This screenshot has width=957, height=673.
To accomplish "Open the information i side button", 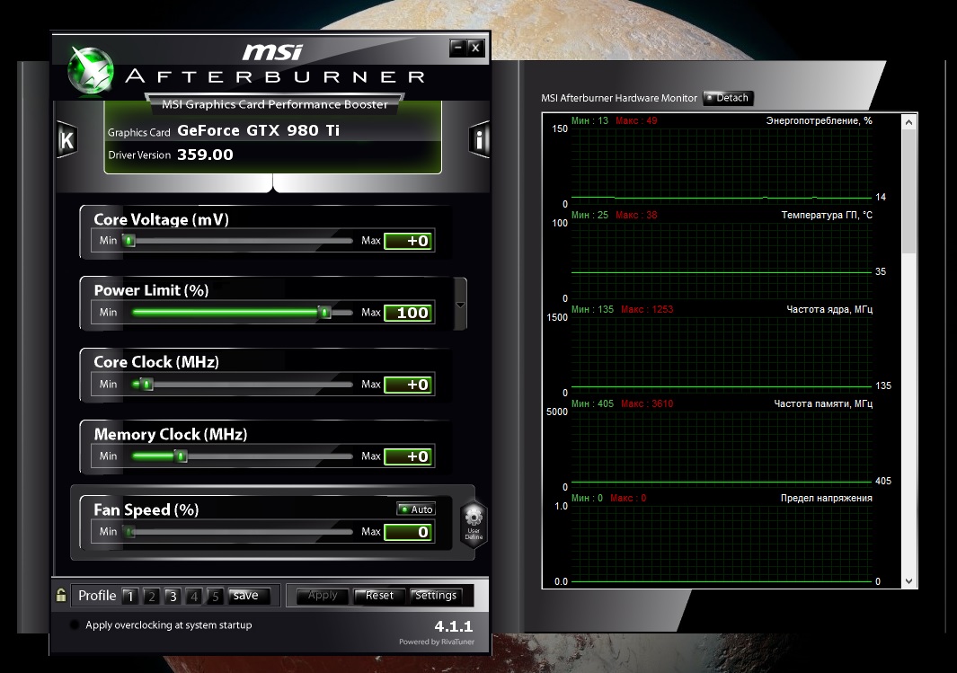I will tap(479, 140).
